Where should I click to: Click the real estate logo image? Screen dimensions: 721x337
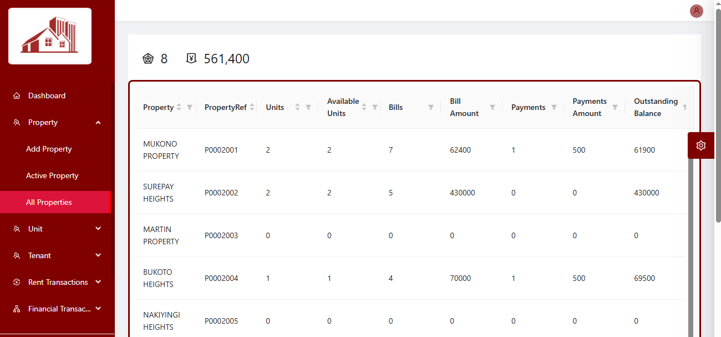click(50, 36)
